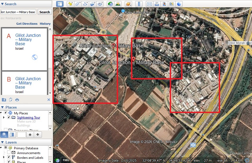Toggle sunlight across the landscape
This screenshot has height=163, width=252.
click(x=118, y=4)
